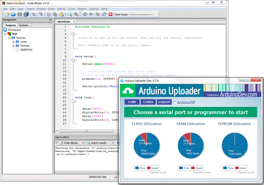Image resolution: width=264 pixels, height=185 pixels.
Task: Click the Build and run icon
Action: tap(98, 14)
